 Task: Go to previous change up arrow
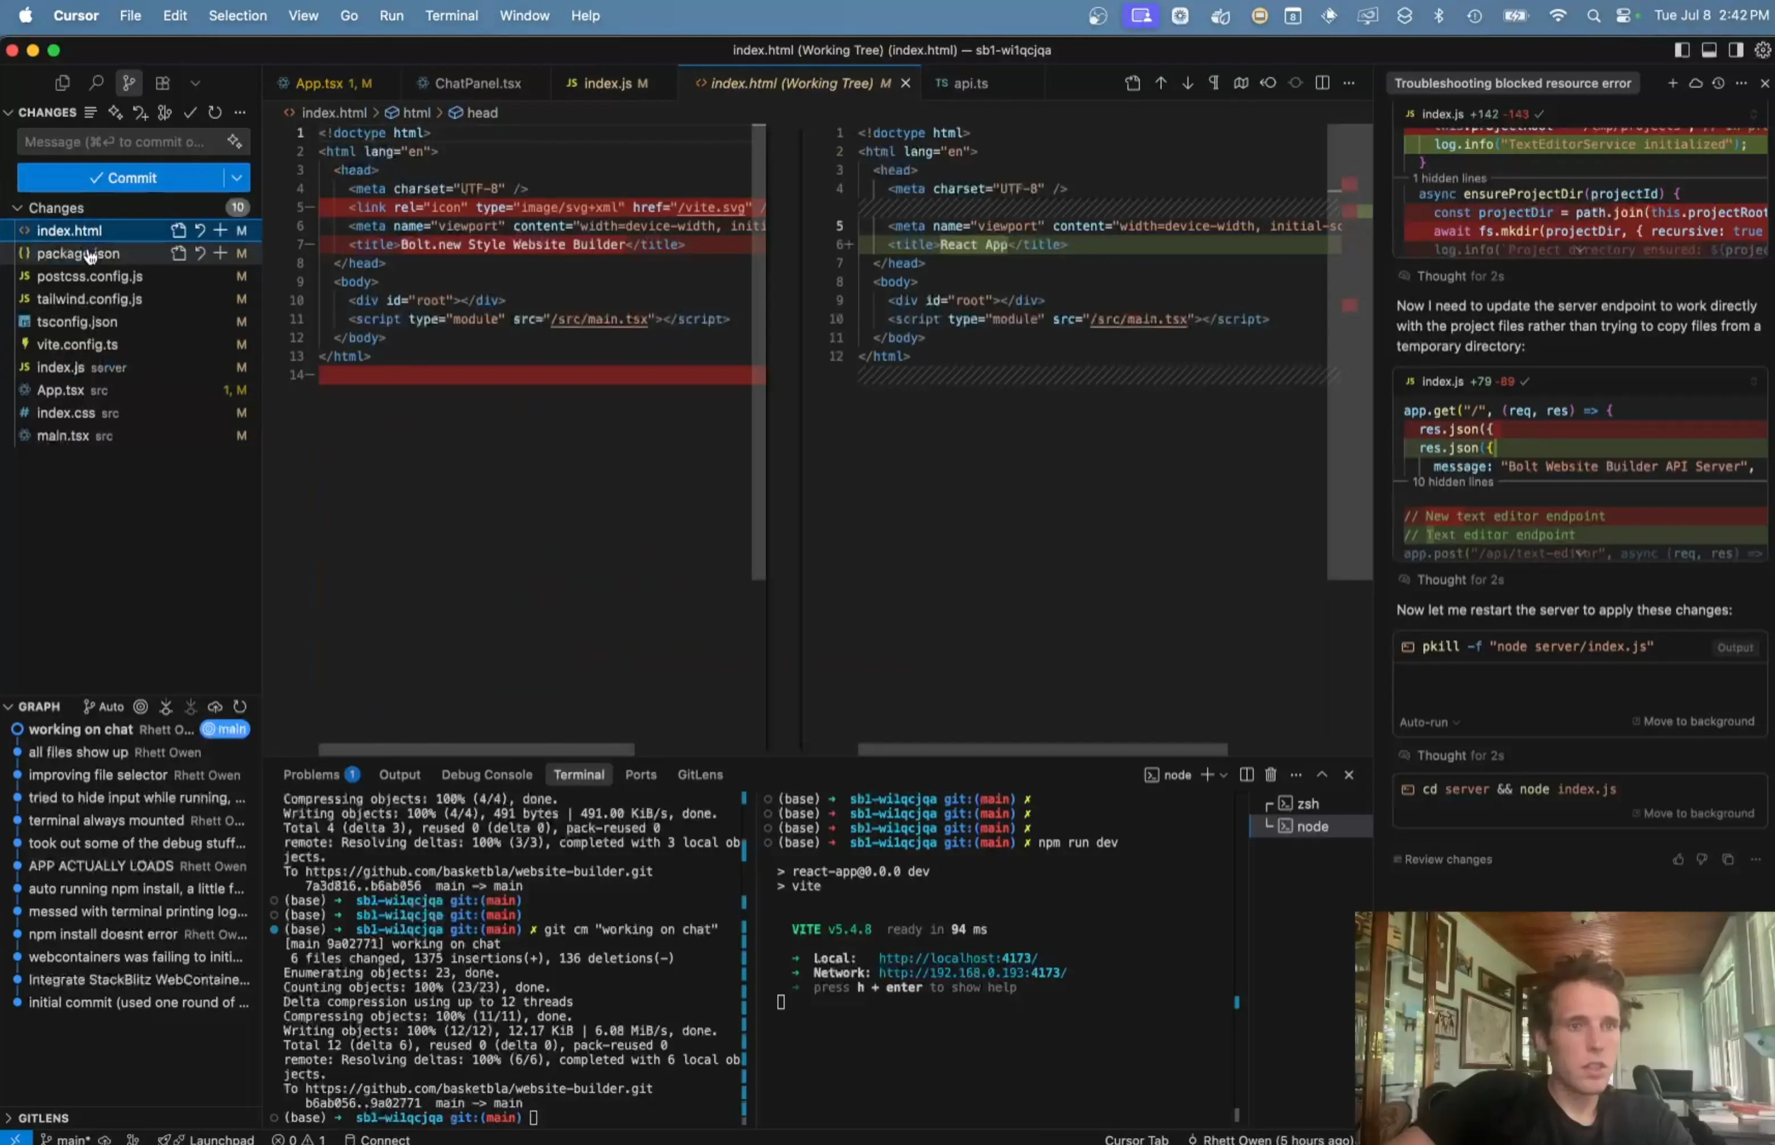pyautogui.click(x=1160, y=83)
